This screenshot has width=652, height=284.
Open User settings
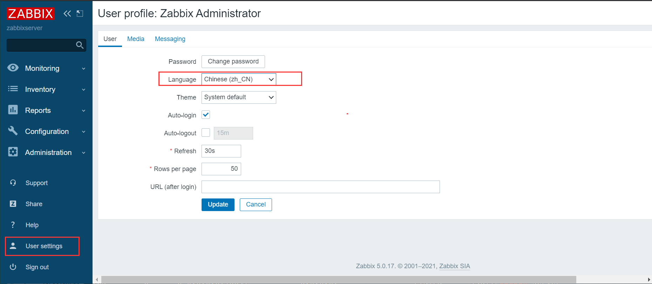coord(44,246)
